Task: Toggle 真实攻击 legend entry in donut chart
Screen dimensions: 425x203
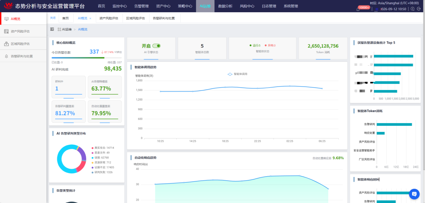Action: point(102,148)
